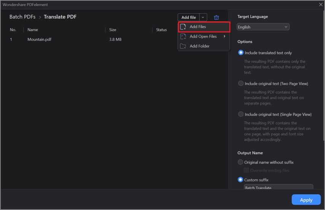Select Original name without suffix

[x=241, y=162]
